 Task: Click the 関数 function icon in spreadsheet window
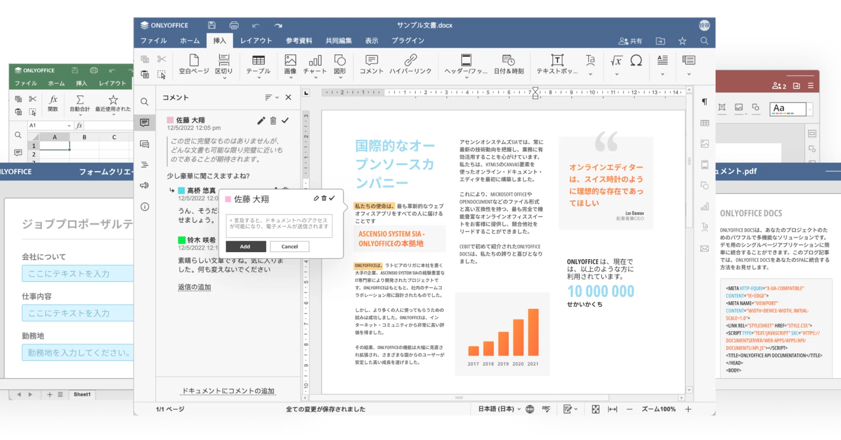53,103
